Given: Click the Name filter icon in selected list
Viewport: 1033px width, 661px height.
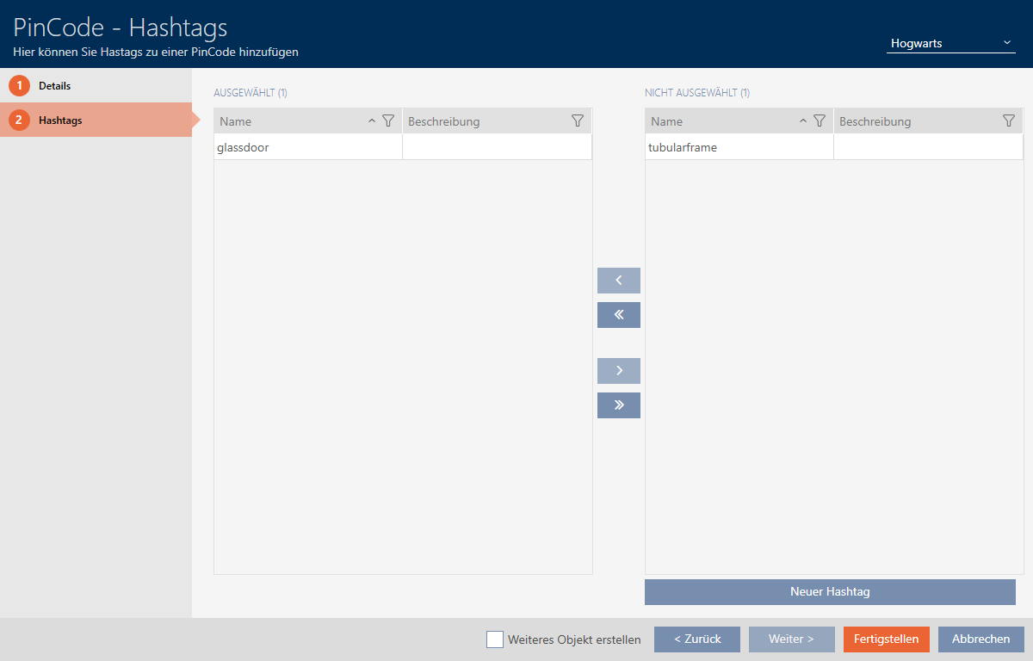Looking at the screenshot, I should click(388, 121).
